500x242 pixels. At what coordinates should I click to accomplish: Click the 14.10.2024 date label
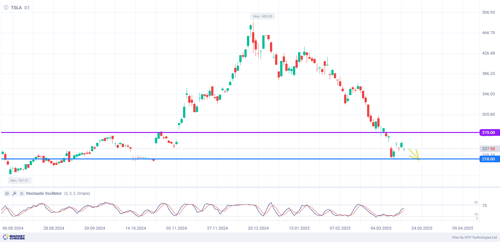coord(135,228)
